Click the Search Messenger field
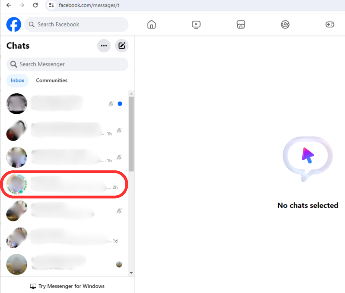The height and width of the screenshot is (293, 345). pyautogui.click(x=67, y=64)
